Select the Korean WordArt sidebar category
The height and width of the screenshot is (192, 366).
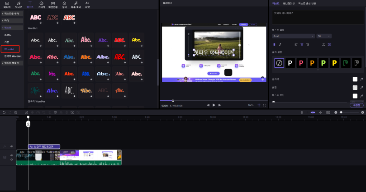tap(13, 56)
